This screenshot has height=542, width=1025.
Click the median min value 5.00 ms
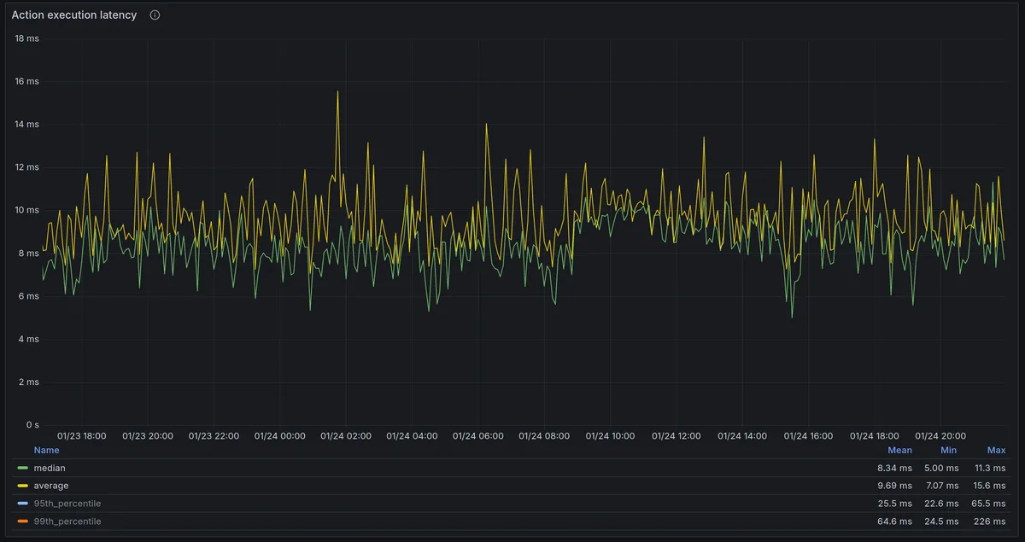pyautogui.click(x=940, y=468)
